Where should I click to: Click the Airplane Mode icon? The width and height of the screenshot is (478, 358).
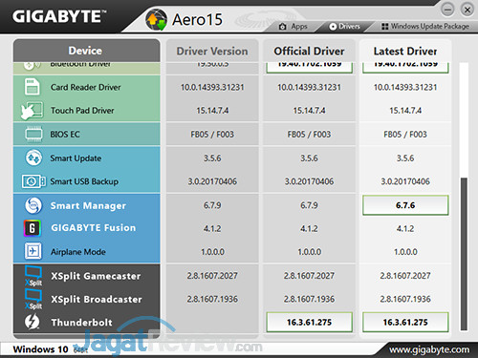click(33, 251)
